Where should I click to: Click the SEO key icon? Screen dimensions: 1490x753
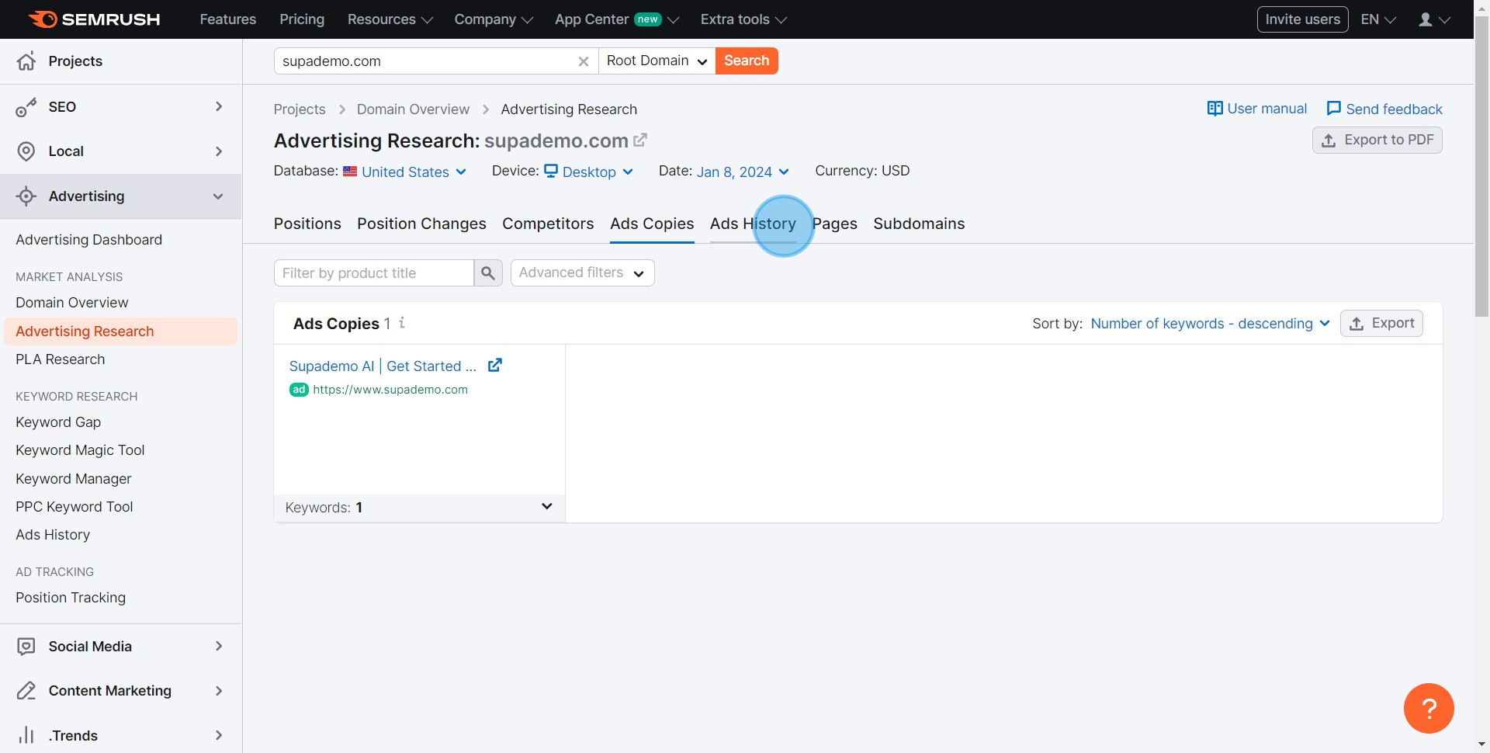[x=26, y=107]
